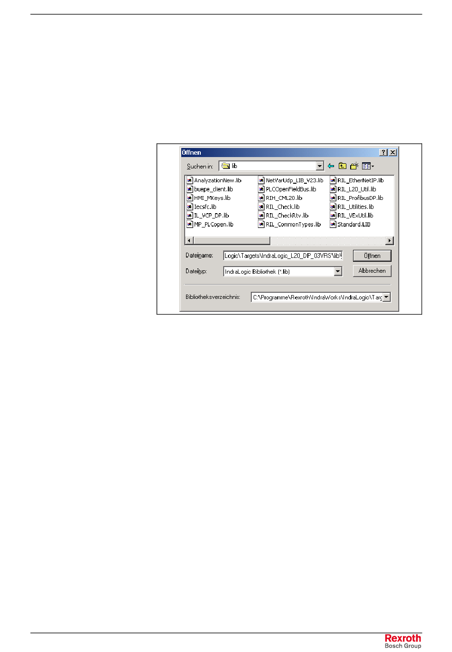Select the PLCOpenFieldBus.lib file icon
This screenshot has width=452, height=652.
pyautogui.click(x=261, y=189)
